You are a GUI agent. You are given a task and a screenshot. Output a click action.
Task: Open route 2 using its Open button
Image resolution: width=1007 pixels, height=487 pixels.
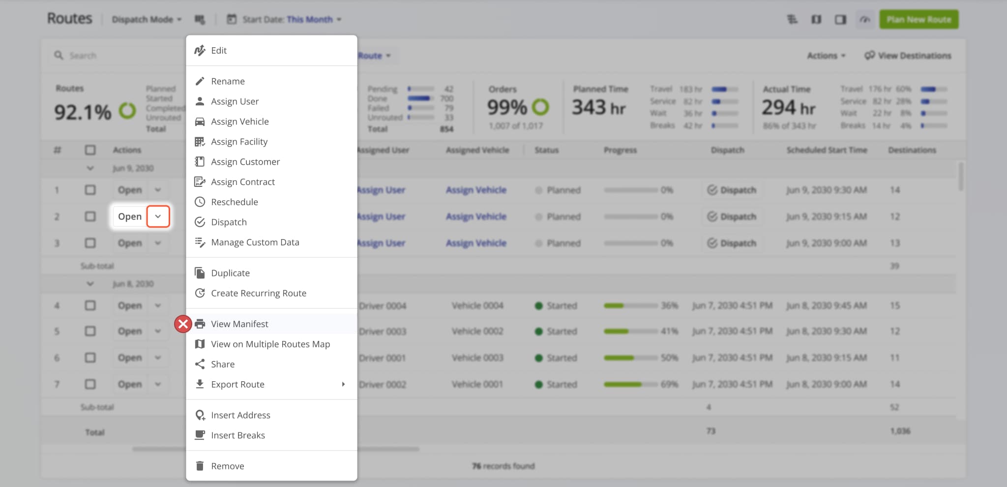129,216
